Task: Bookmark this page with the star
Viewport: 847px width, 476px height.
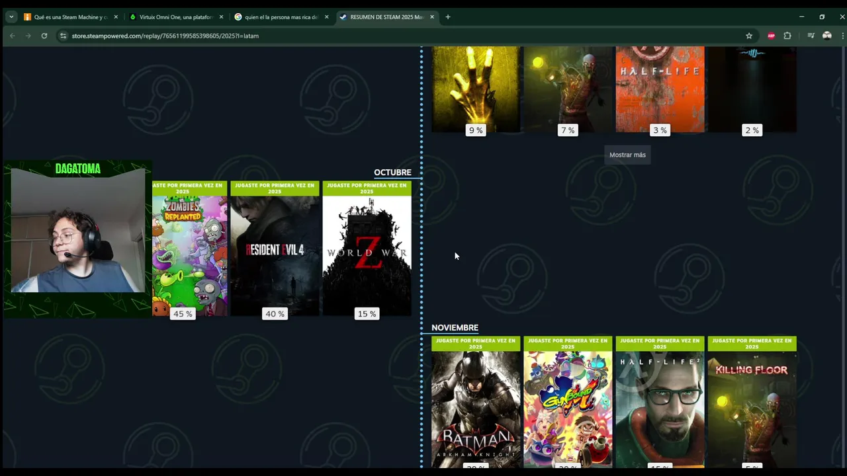Action: pyautogui.click(x=749, y=36)
